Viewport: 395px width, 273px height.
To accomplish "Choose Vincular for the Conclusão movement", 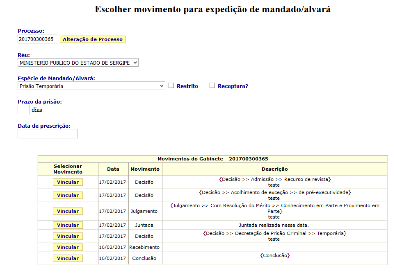I will click(x=68, y=258).
